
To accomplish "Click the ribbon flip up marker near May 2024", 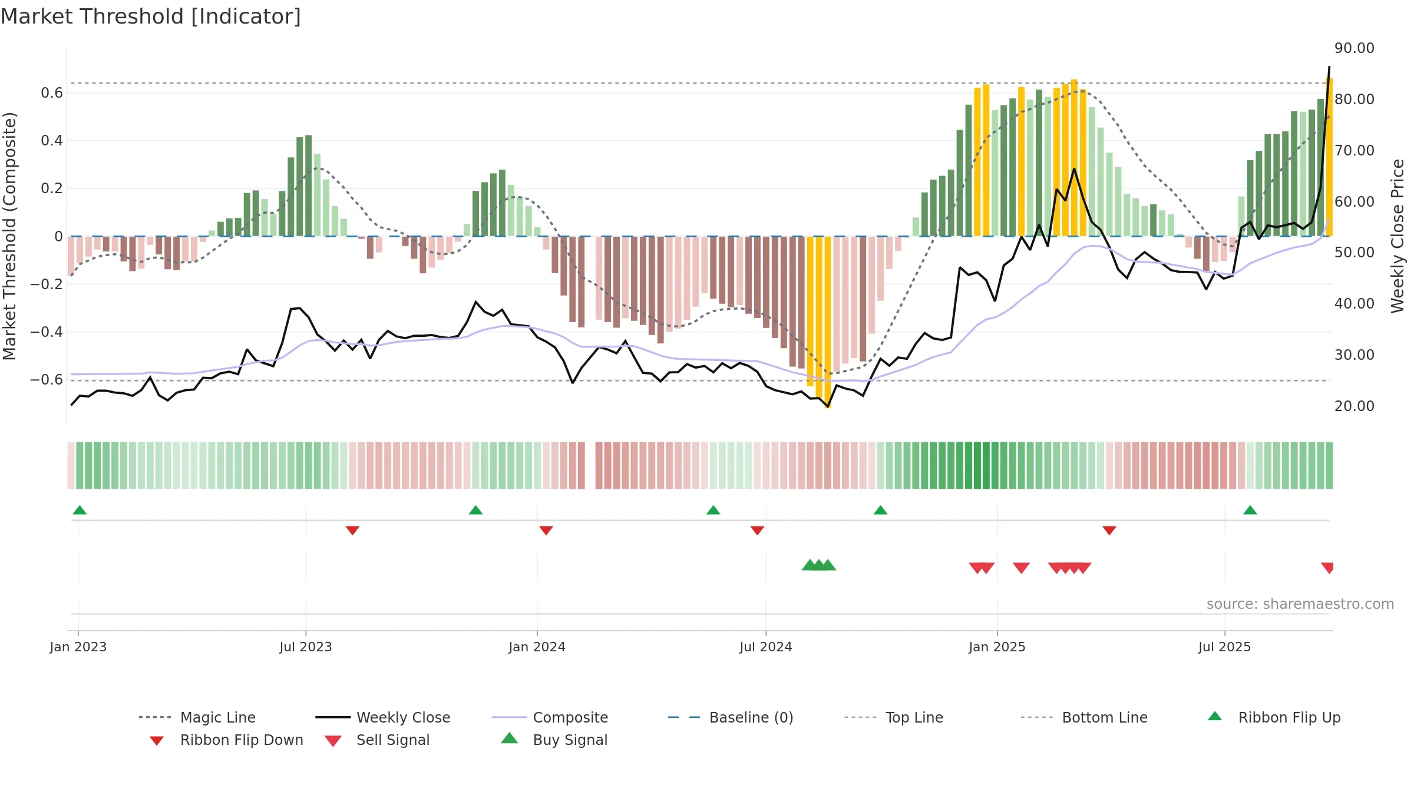I will (713, 510).
